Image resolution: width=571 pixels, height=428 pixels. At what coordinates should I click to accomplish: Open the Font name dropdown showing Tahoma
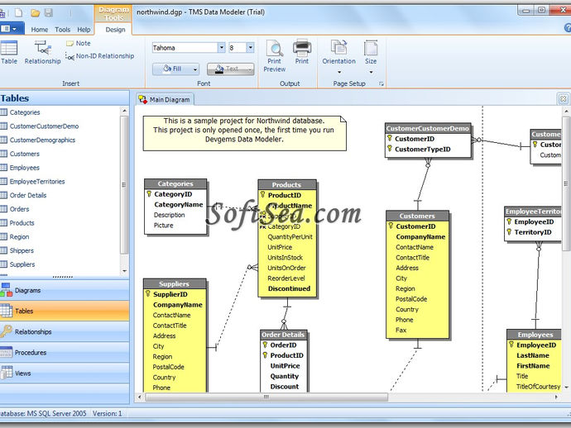point(222,48)
